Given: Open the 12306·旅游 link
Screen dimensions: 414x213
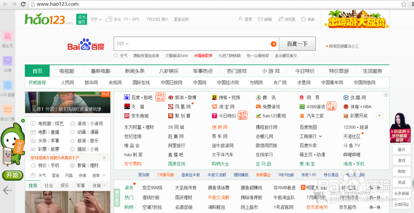Looking at the screenshot, I should pyautogui.click(x=356, y=128).
